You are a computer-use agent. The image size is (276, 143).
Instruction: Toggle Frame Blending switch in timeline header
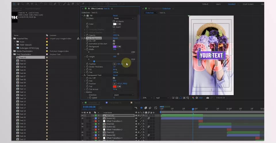[x=146, y=108]
